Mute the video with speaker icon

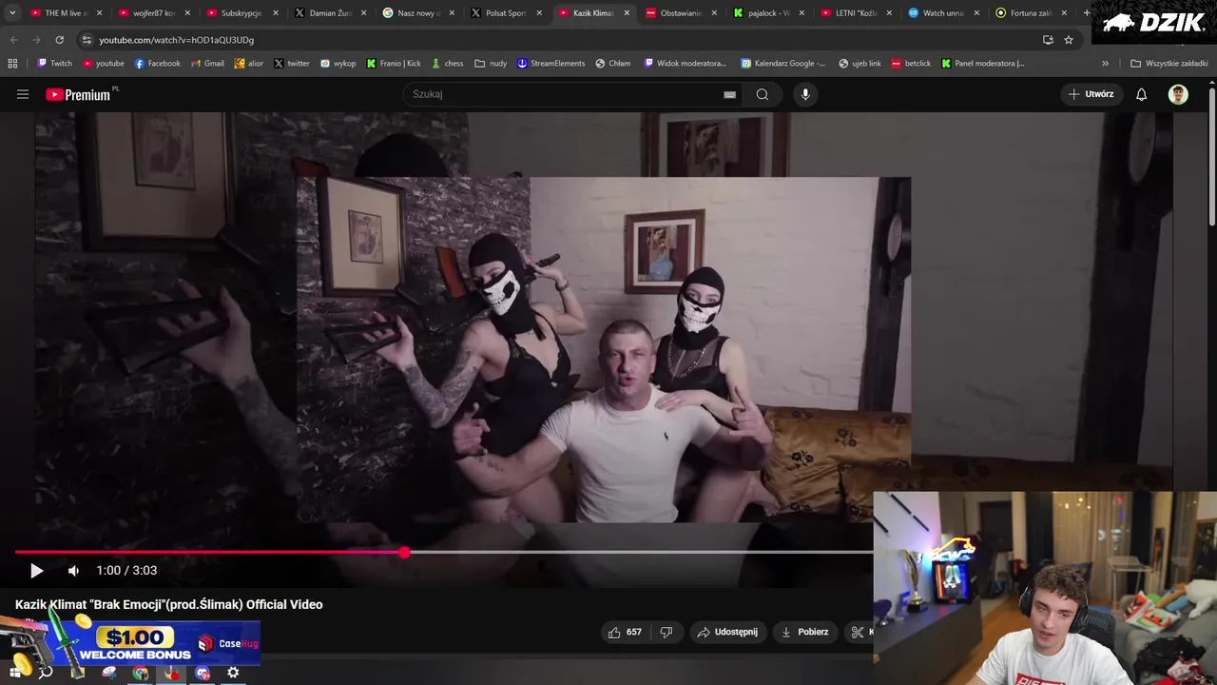click(x=73, y=571)
